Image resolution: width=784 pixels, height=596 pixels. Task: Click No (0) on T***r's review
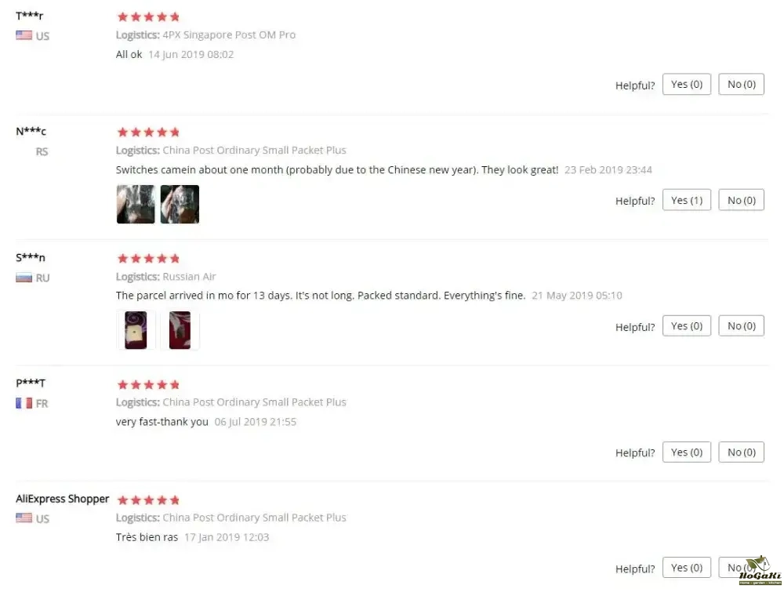point(741,84)
